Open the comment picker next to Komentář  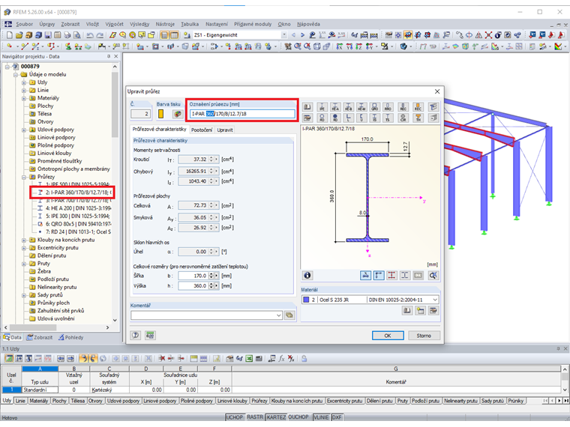(x=289, y=315)
